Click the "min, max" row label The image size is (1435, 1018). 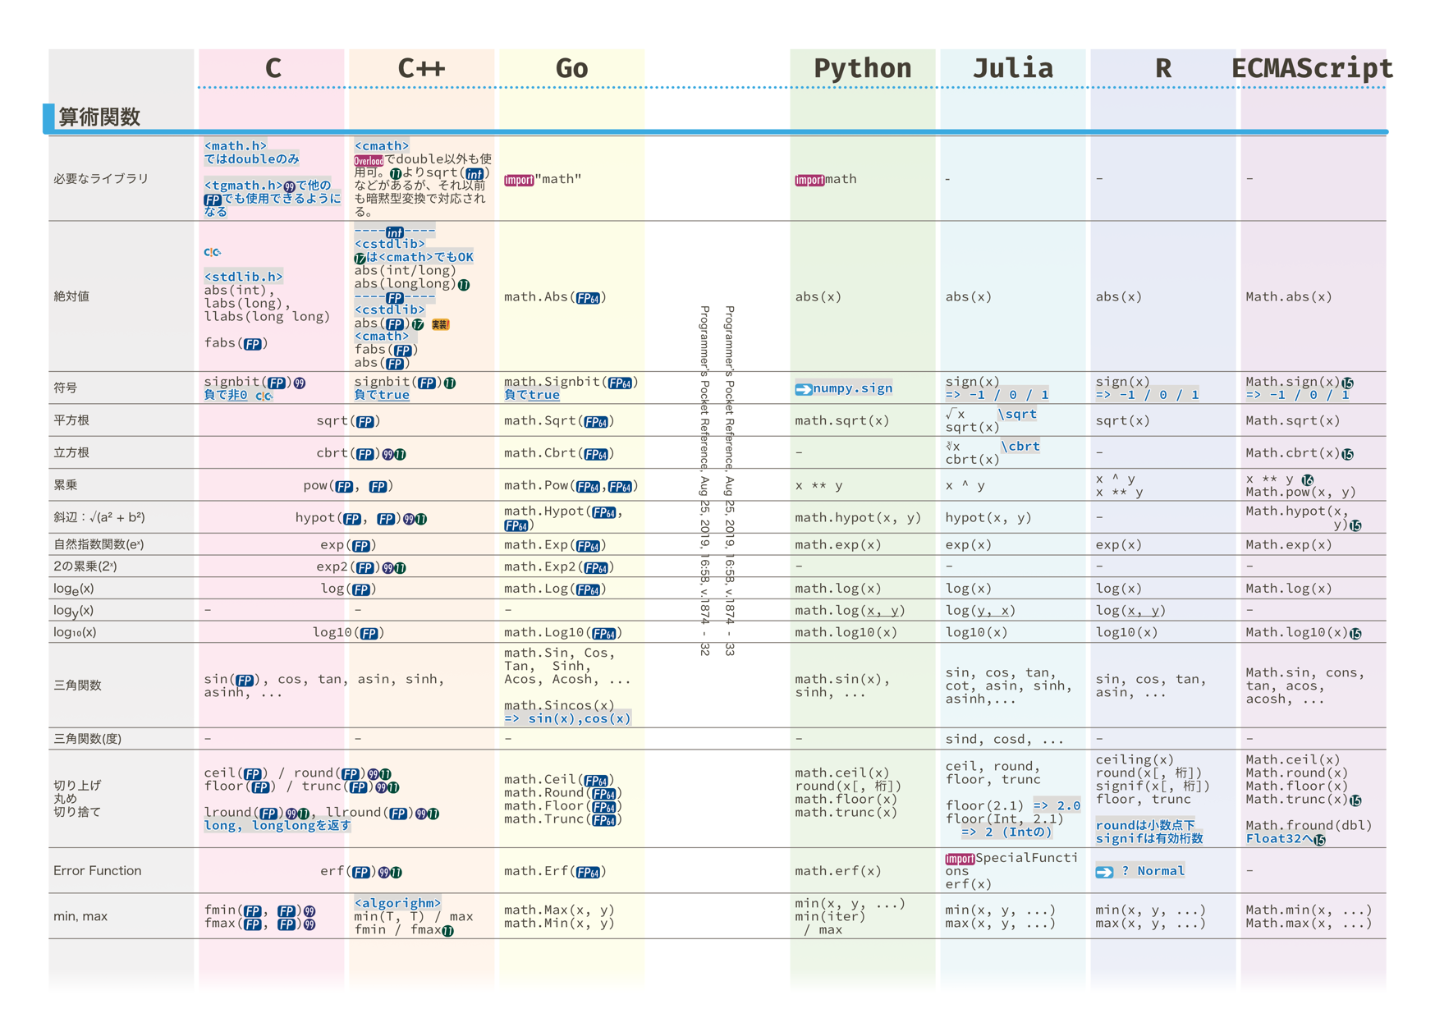tap(80, 916)
